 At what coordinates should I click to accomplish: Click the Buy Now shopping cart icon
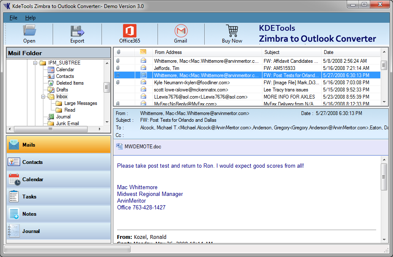232,31
